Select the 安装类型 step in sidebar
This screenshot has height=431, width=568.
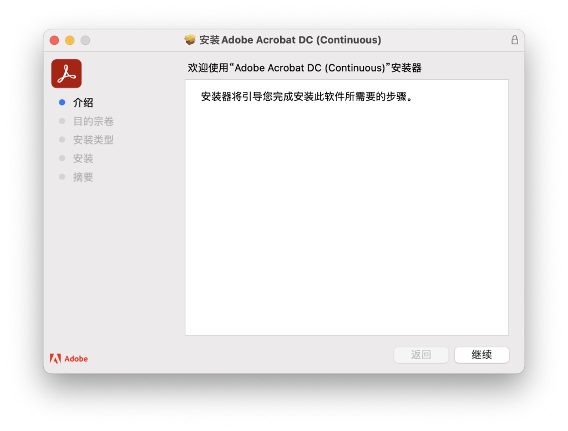[x=93, y=140]
